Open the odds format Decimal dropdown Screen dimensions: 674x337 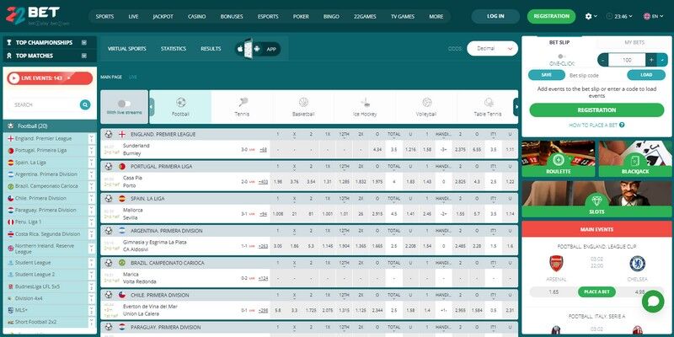pos(492,49)
